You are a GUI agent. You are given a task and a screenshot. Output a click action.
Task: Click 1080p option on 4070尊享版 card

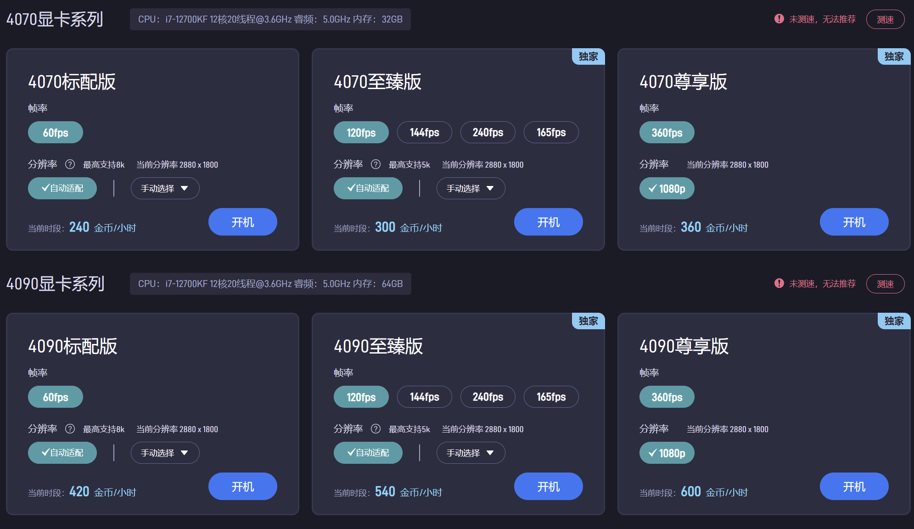pos(667,188)
